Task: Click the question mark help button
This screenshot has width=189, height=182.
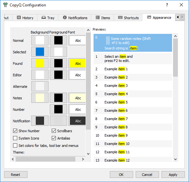Action: pyautogui.click(x=167, y=5)
